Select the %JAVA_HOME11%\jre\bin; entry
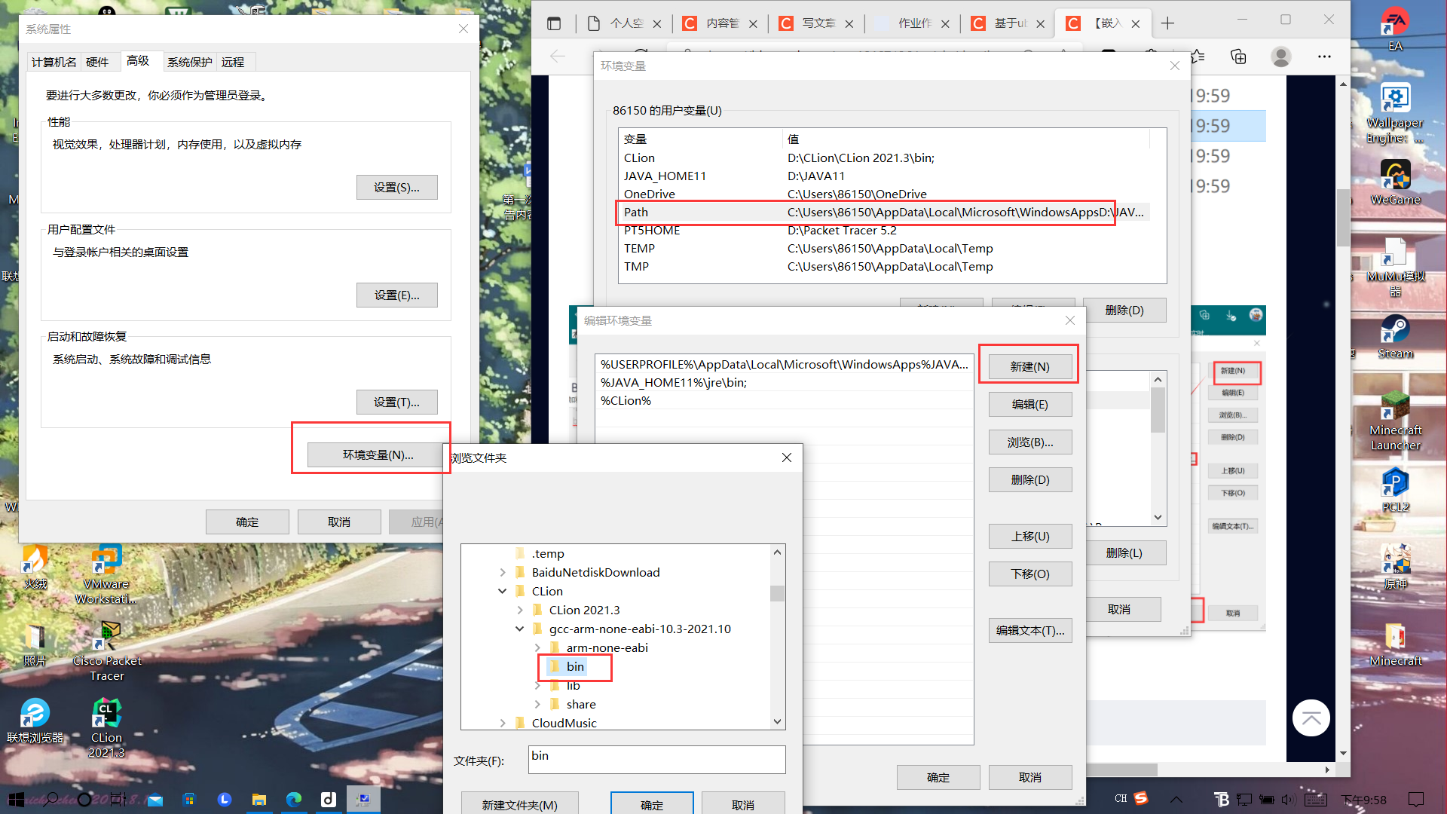The width and height of the screenshot is (1447, 814). [784, 383]
